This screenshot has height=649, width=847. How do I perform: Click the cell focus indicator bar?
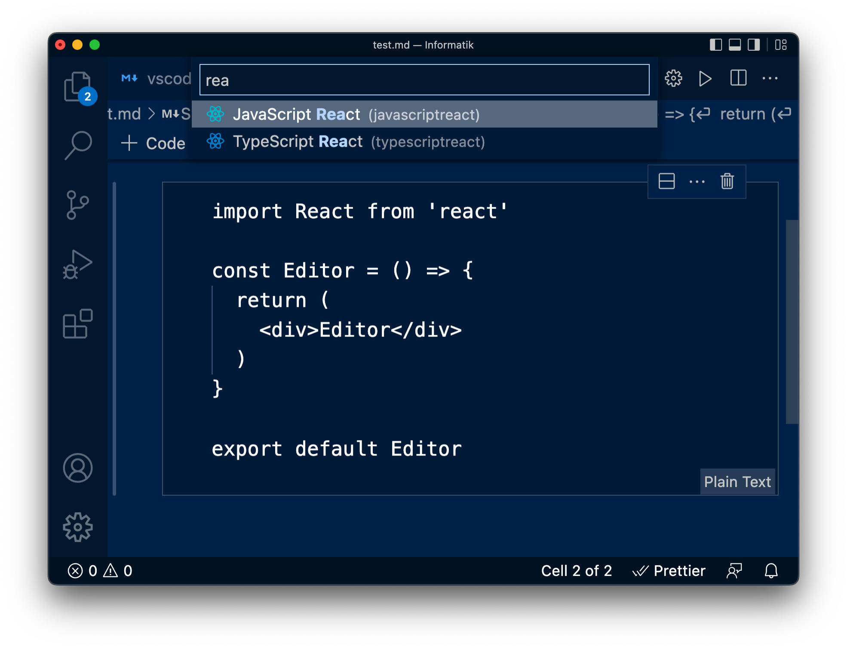(114, 339)
